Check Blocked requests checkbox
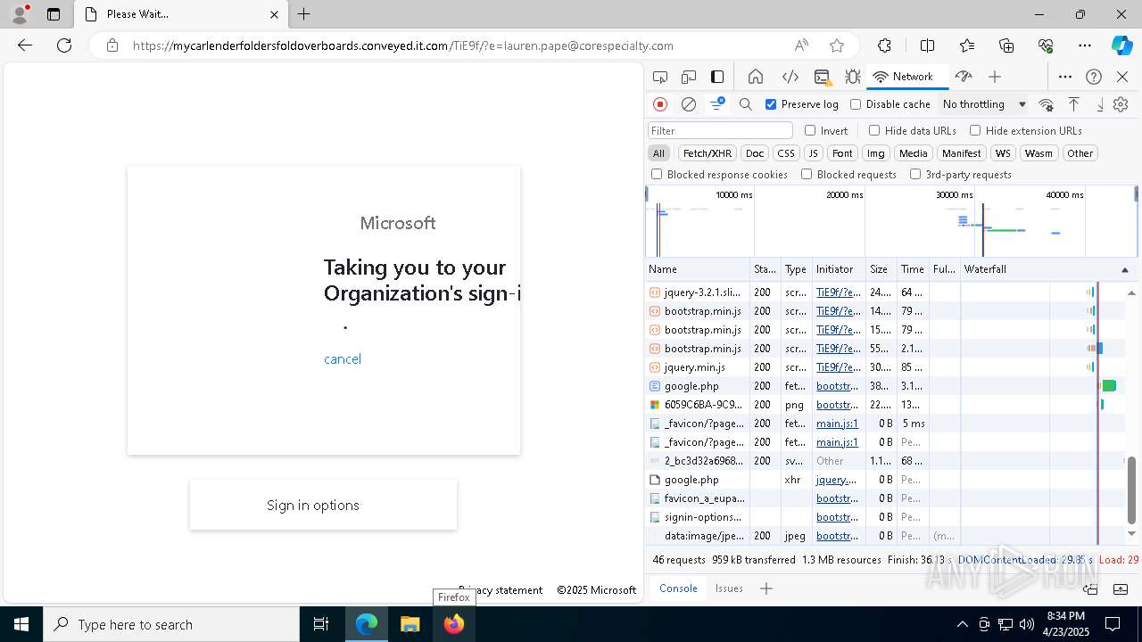 tap(807, 174)
